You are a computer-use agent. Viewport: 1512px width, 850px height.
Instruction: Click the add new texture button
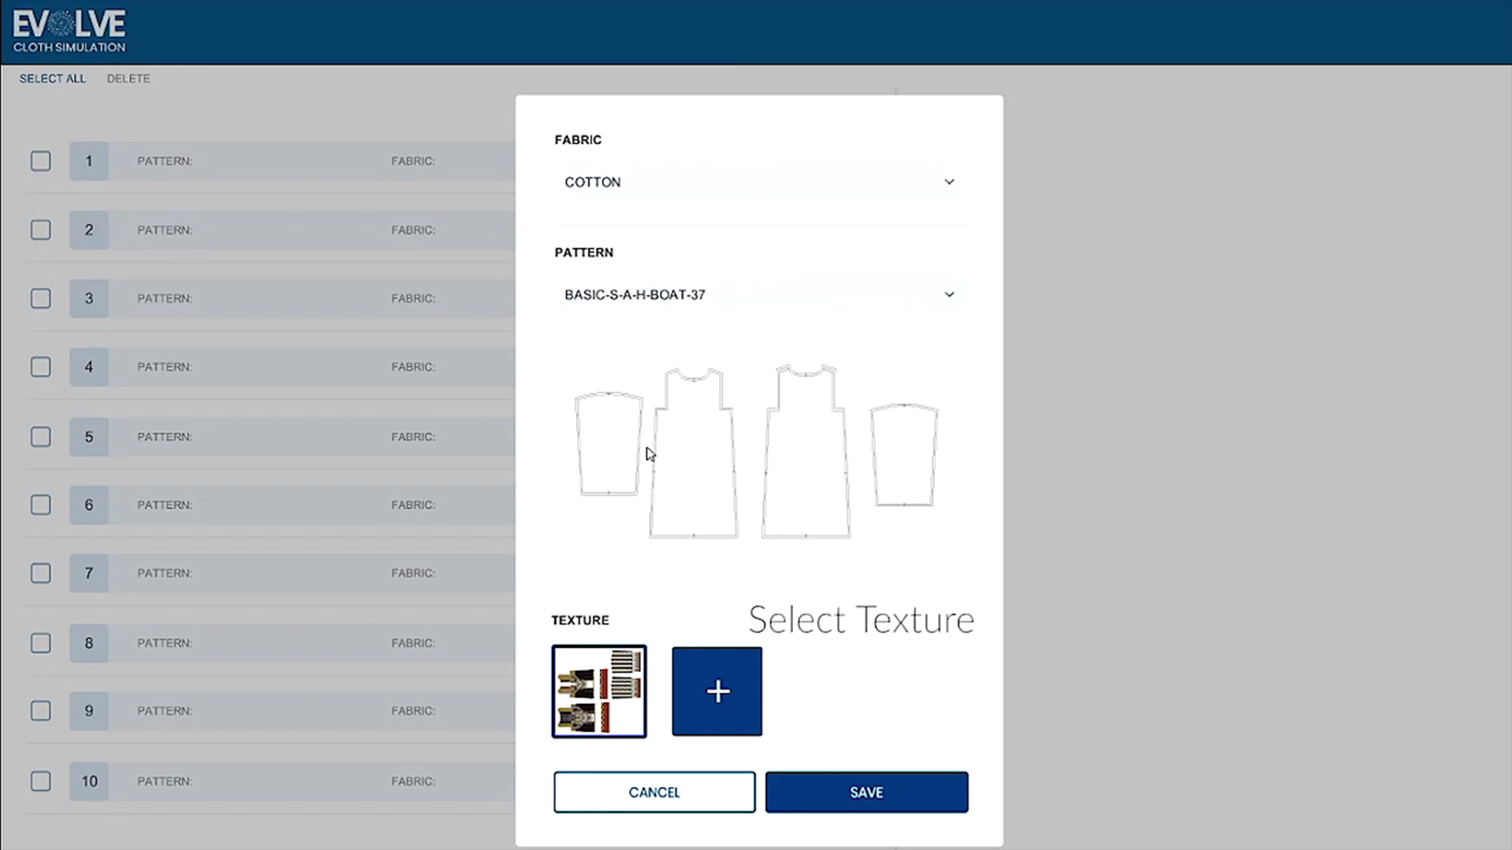(717, 690)
